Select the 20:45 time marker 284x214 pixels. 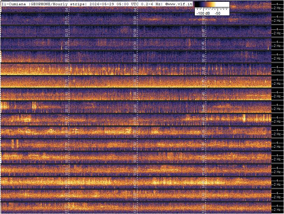(x=204, y=108)
